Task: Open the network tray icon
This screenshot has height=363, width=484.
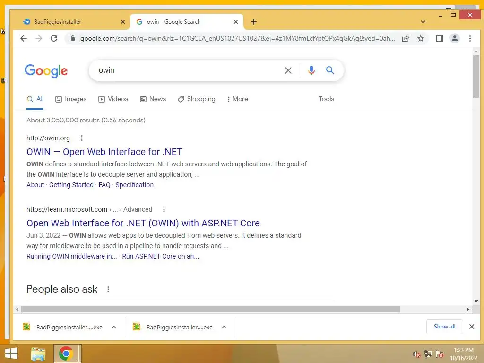Action: tap(428, 354)
